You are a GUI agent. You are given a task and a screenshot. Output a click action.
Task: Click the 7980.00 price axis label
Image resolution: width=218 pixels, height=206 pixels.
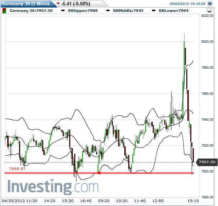(x=207, y=68)
